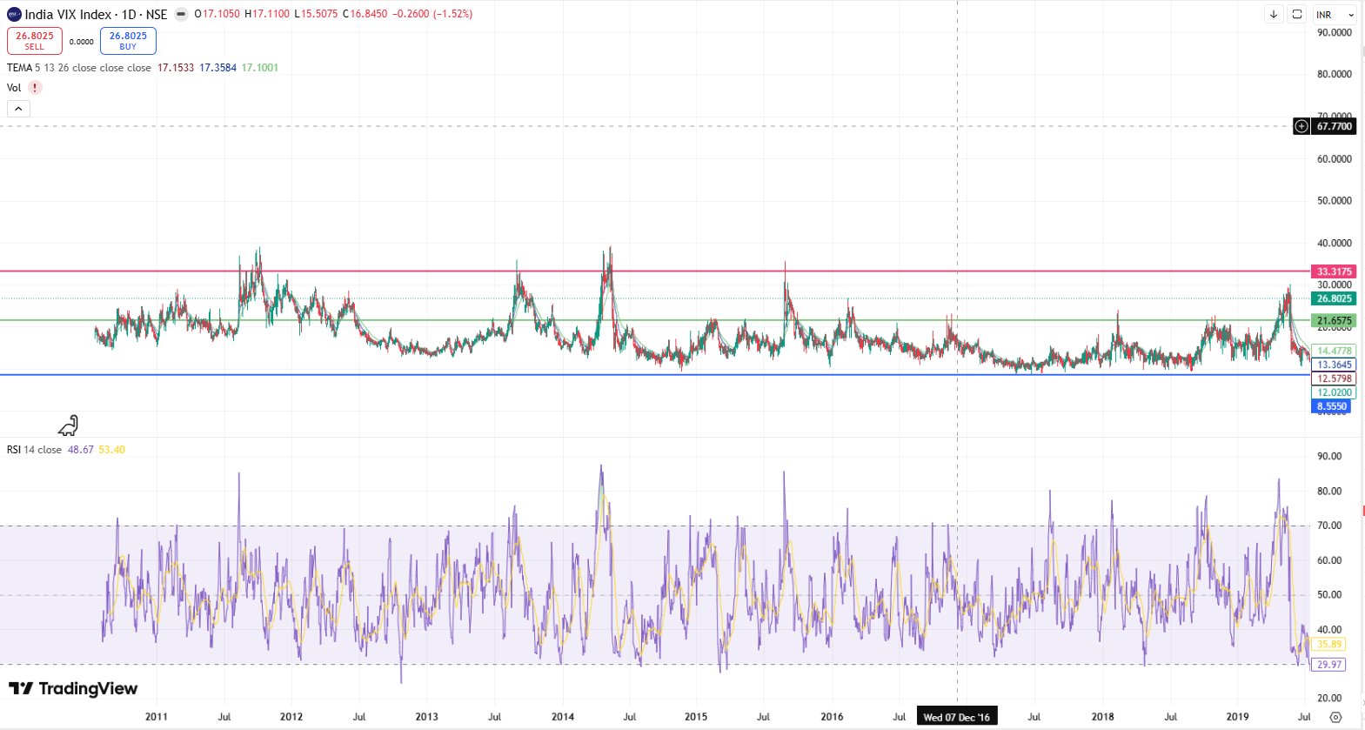This screenshot has width=1365, height=730.
Task: Click the 2016 label on the time axis
Action: [x=832, y=717]
